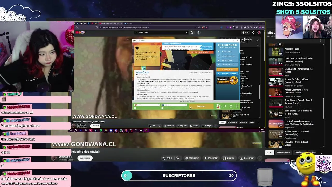The image size is (332, 187).
Task: Click Compartir in the small browser view
Action: click(x=169, y=126)
